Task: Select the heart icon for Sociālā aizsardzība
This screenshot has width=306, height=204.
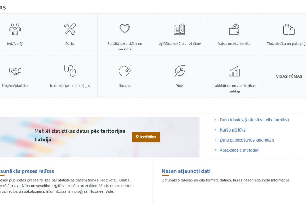Action: click(125, 28)
